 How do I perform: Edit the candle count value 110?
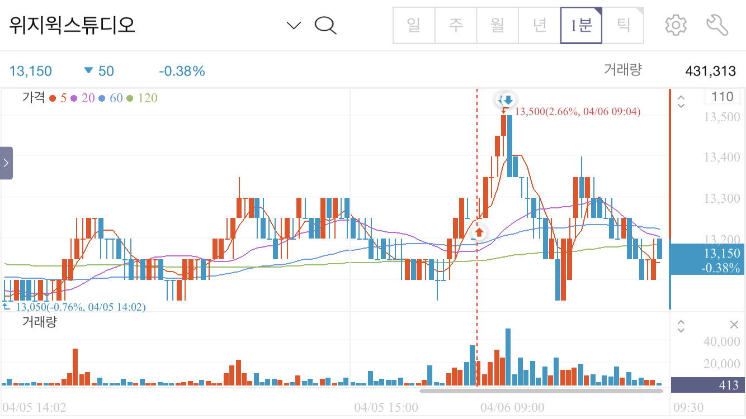pos(723,97)
